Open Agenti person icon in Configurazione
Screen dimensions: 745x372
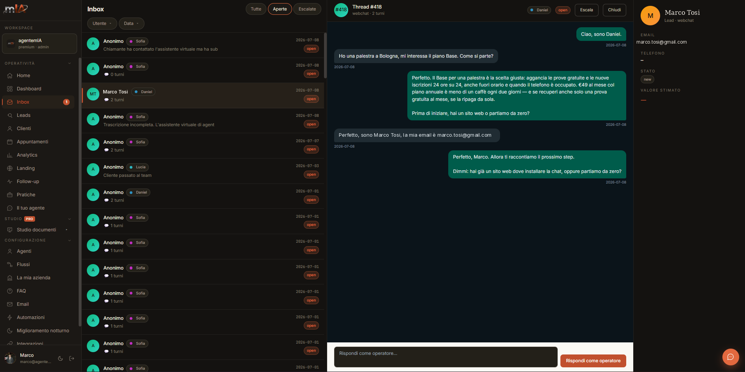point(10,251)
